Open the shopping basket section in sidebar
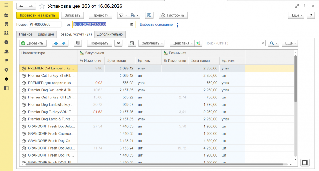319x171 pixels. pos(6,15)
